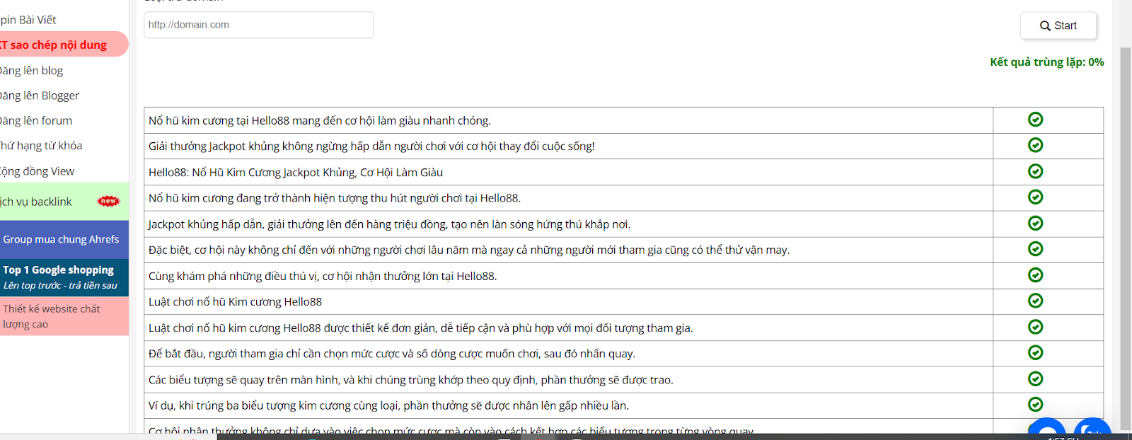1132x440 pixels.
Task: Open Dịch vụ backlink sidebar item
Action: click(64, 202)
